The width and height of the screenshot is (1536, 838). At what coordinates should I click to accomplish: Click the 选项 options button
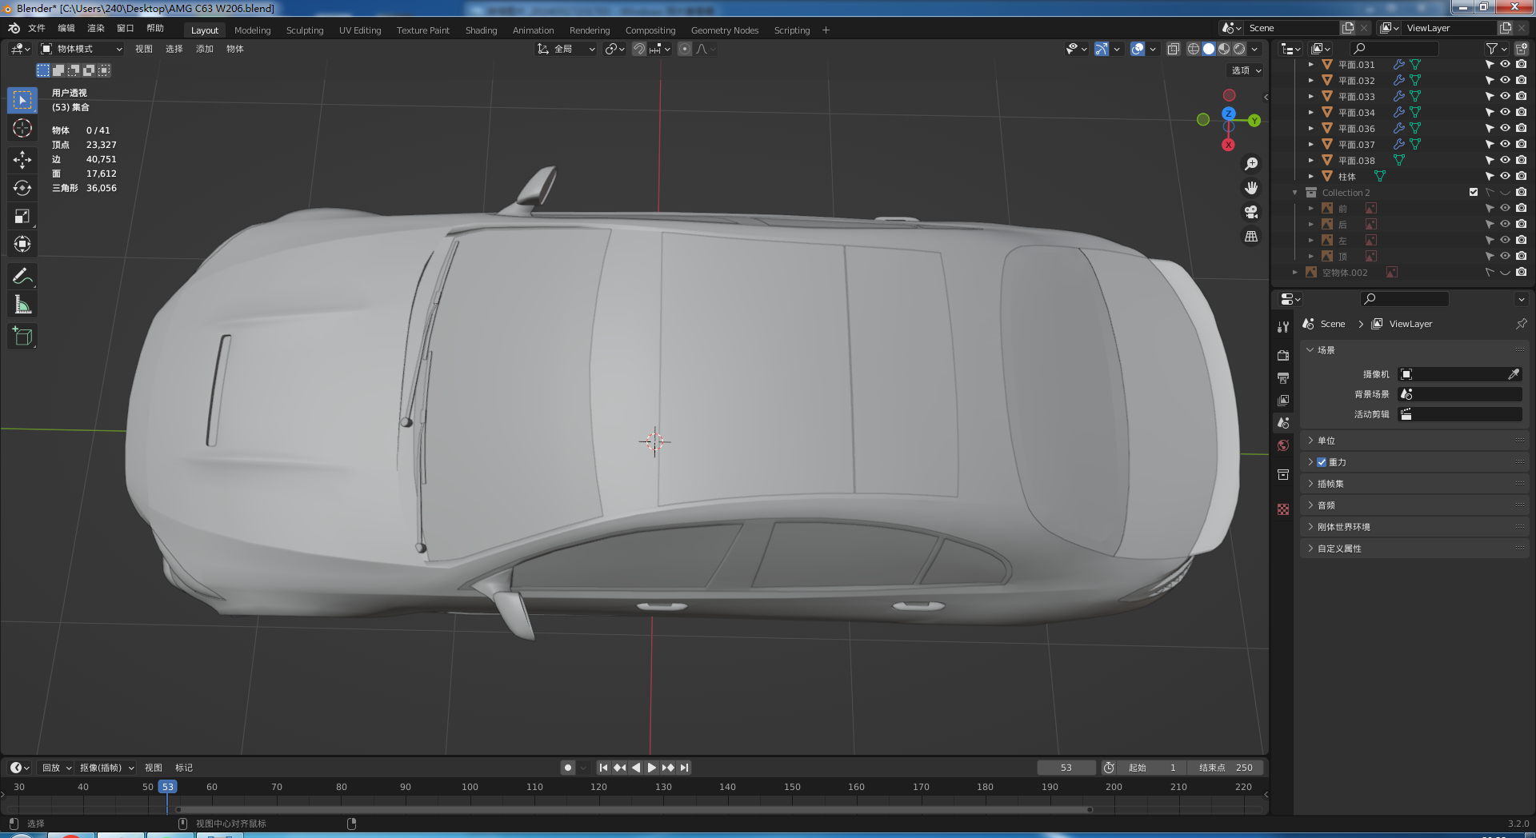point(1246,70)
